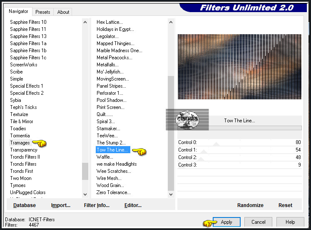Select Sapphire Filters 13 category
This screenshot has width=311, height=230.
point(28,36)
